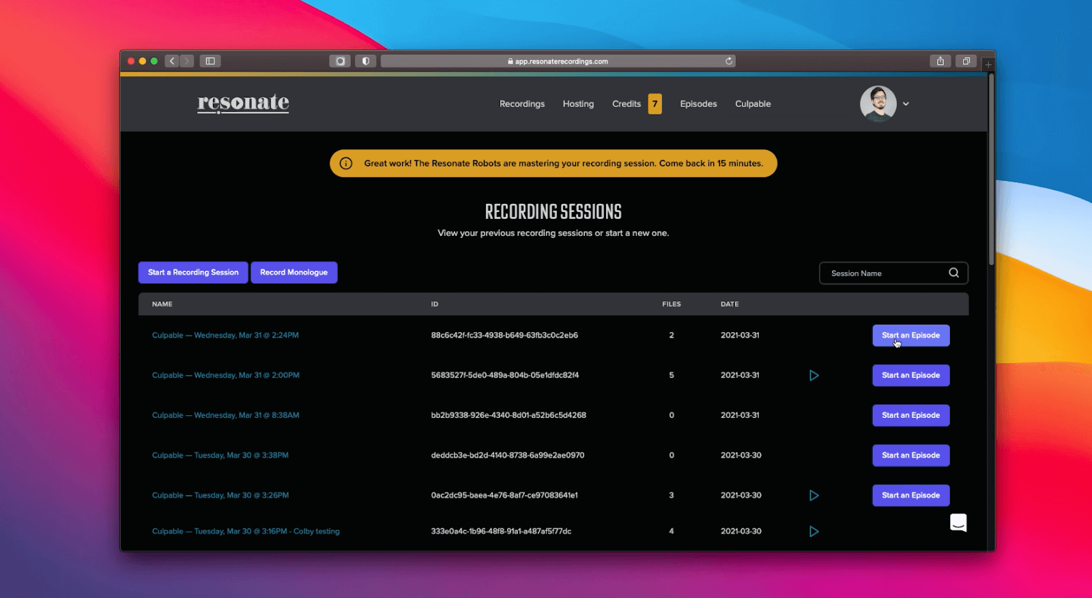Select ID 0ac2dc95-baea-4e76-8af7-ce97083641e1
1092x598 pixels.
504,495
